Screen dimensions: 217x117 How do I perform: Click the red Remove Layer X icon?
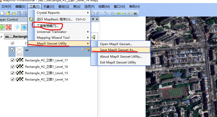pyautogui.click(x=9, y=27)
